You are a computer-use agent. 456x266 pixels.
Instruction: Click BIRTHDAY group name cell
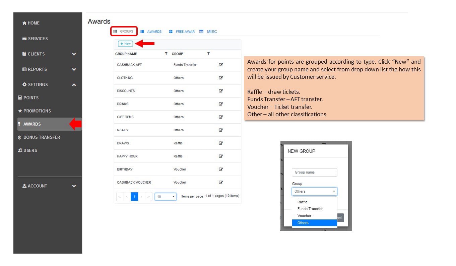[x=125, y=169]
